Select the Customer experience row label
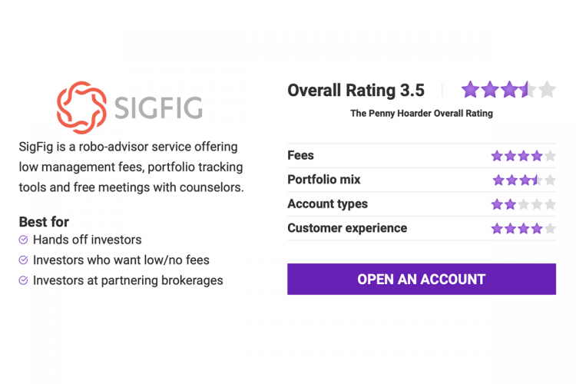This screenshot has height=384, width=576. click(347, 228)
